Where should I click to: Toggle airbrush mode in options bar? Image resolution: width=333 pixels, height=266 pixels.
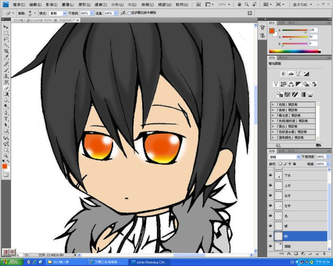123,13
